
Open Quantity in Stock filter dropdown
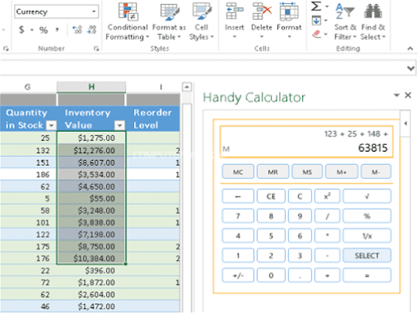coord(51,125)
